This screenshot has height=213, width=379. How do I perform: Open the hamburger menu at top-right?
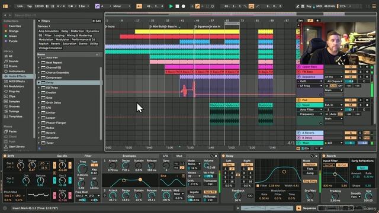pos(374,7)
